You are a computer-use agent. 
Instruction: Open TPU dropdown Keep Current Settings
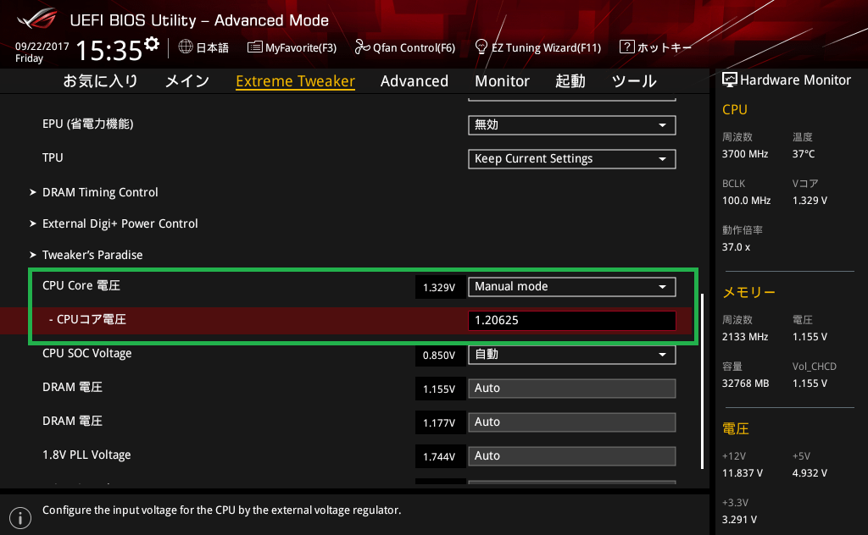572,158
